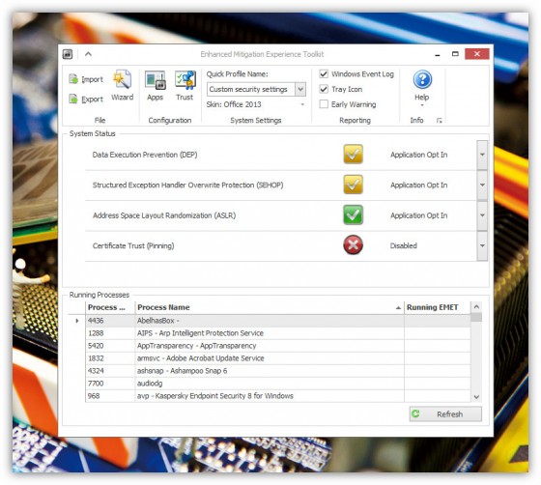Click the Certificate Trust (Pinning) label

133,245
